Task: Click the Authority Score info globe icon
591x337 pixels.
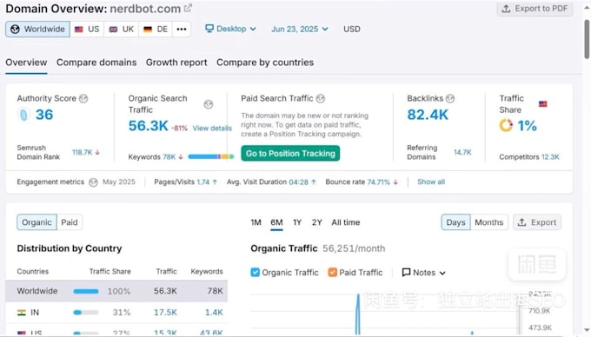Action: [x=83, y=99]
